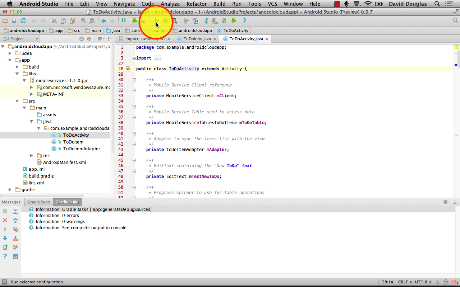Open event log notification icon in status bar

pos(455,282)
